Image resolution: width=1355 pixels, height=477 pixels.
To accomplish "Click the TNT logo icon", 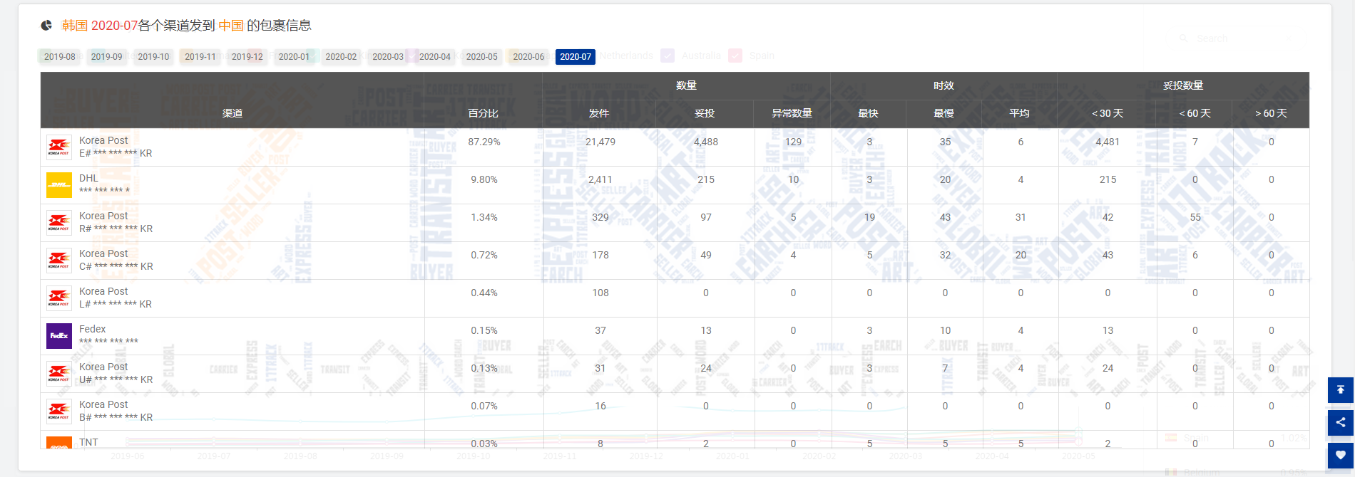I will [x=59, y=443].
